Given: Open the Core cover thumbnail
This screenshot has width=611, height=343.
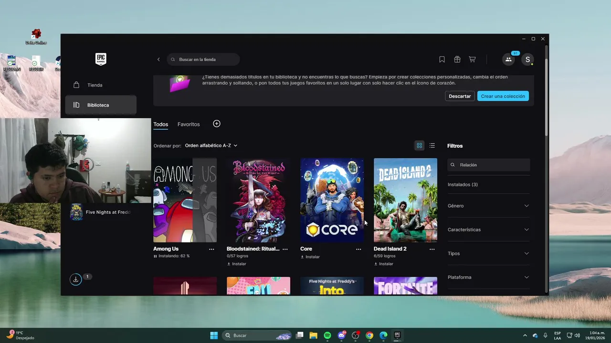Looking at the screenshot, I should click(332, 200).
